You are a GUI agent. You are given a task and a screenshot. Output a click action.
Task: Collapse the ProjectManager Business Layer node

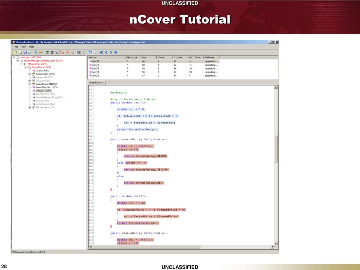point(18,60)
